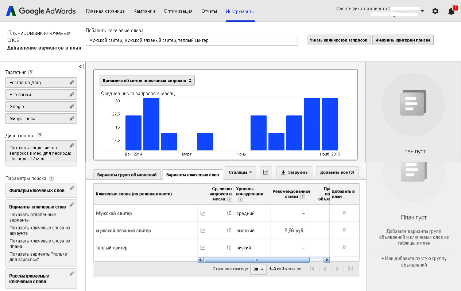Viewport: 461px width, 291px height.
Task: Expand the Столбцы columns dropdown
Action: (240, 172)
